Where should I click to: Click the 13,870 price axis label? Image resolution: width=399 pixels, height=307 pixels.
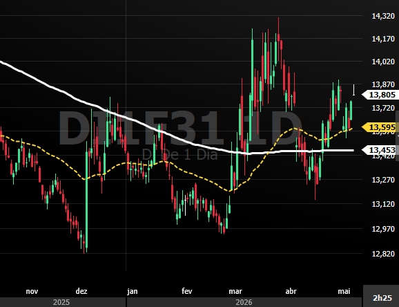[x=383, y=84]
